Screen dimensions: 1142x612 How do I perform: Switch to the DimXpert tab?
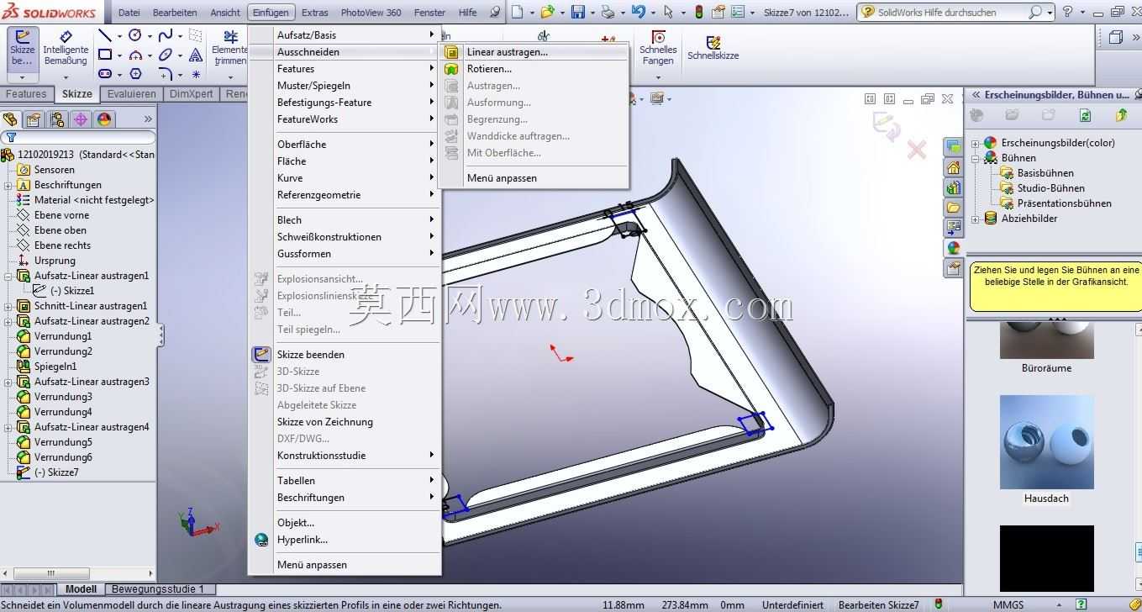pos(192,94)
